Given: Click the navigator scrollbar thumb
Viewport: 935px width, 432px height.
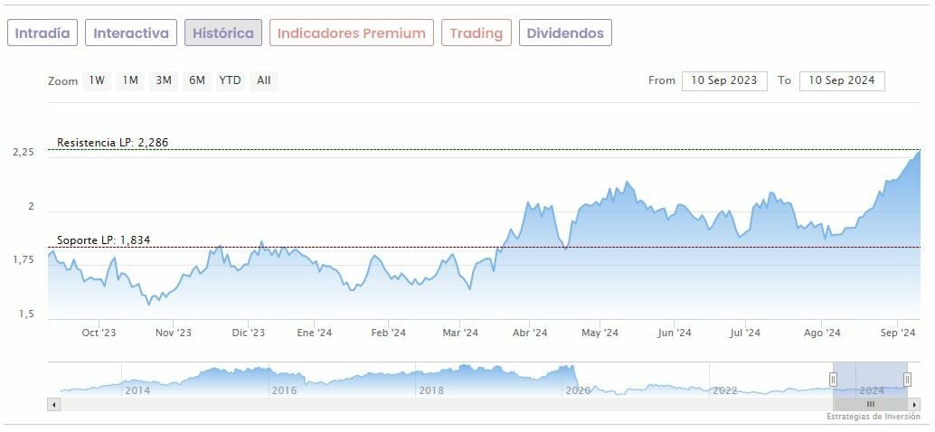Looking at the screenshot, I should pyautogui.click(x=870, y=404).
